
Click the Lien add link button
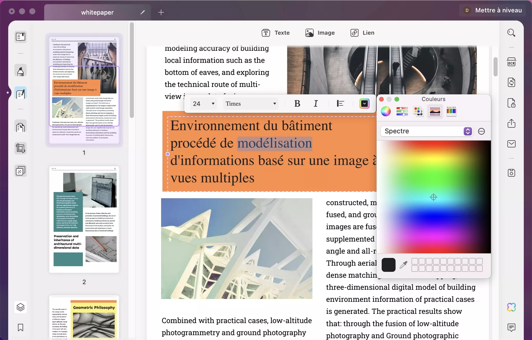click(x=362, y=33)
